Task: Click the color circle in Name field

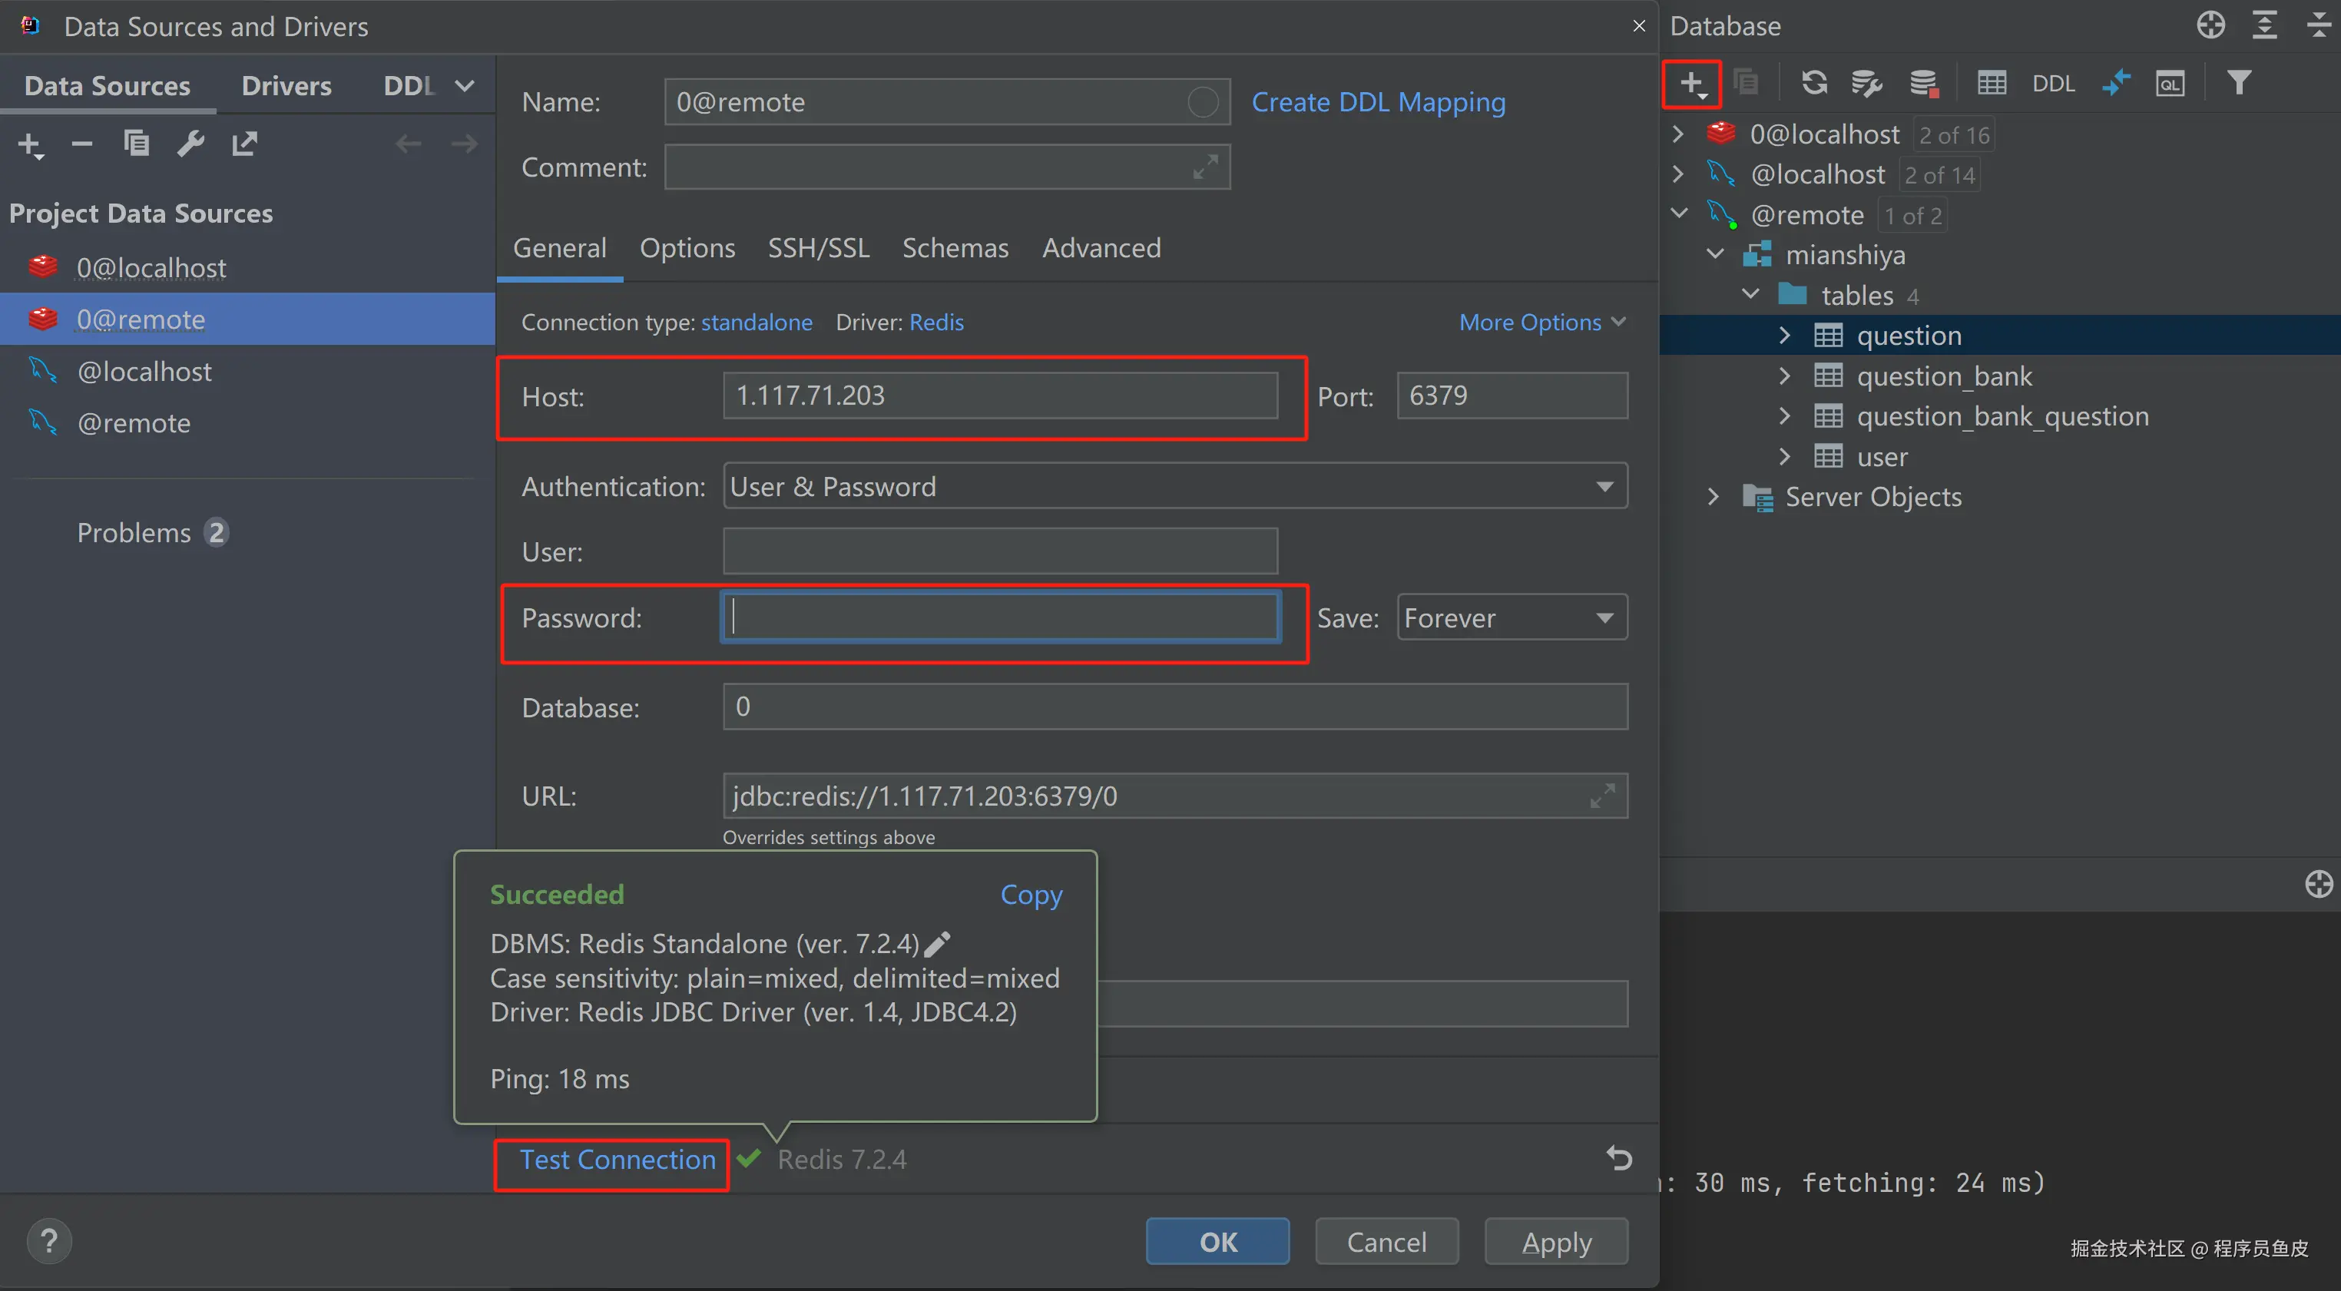Action: pos(1202,103)
